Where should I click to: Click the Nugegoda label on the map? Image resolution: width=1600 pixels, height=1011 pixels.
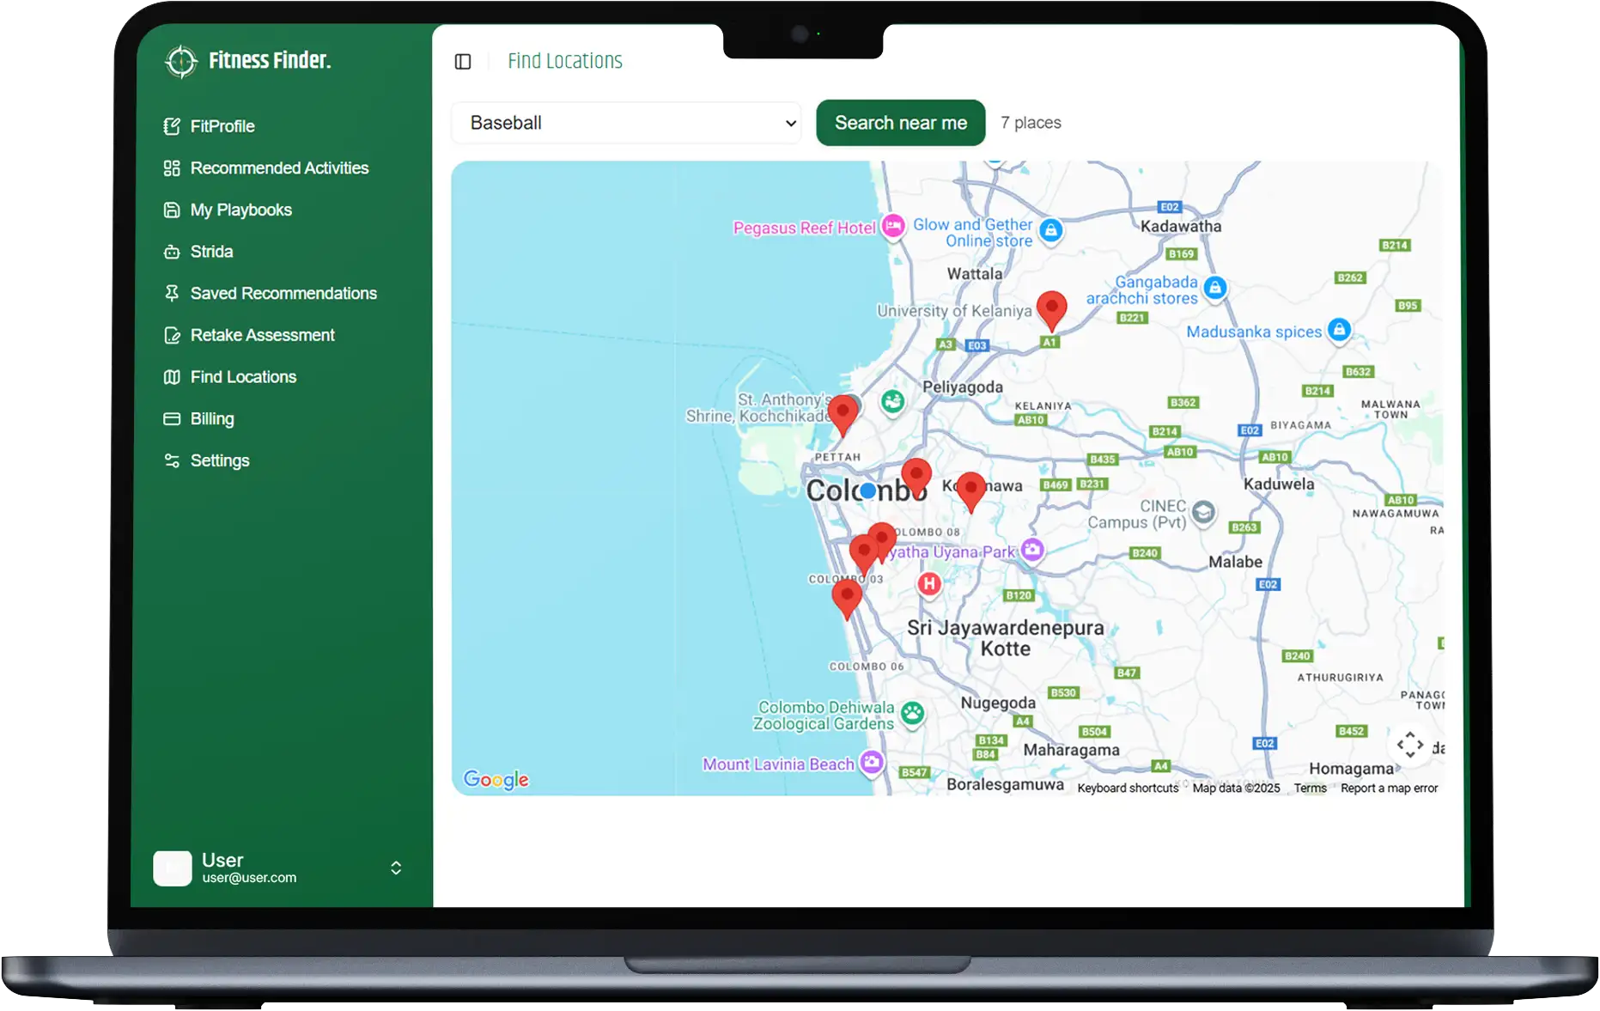[998, 703]
